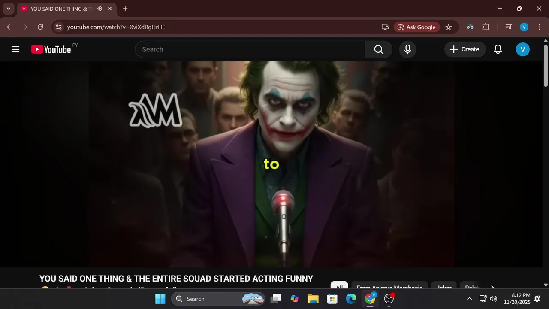Viewport: 549px width, 309px height.
Task: Open Chrome profile avatar
Action: coord(524,27)
